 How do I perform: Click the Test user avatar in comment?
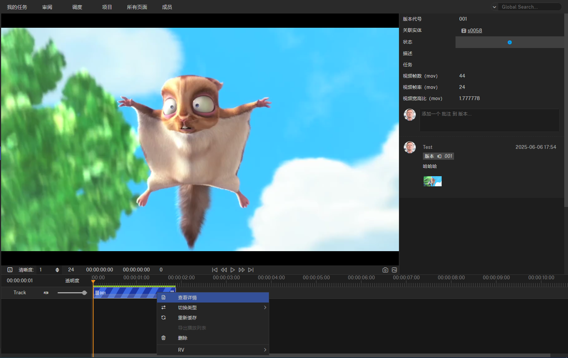(x=410, y=147)
